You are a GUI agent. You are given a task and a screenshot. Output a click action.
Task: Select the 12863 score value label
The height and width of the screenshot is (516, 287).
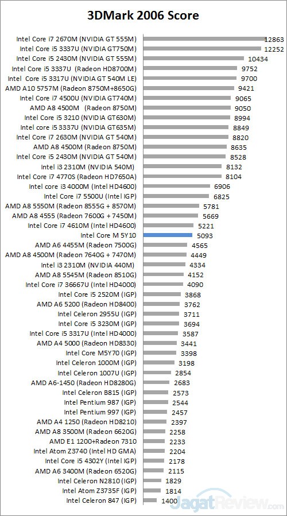click(x=274, y=40)
